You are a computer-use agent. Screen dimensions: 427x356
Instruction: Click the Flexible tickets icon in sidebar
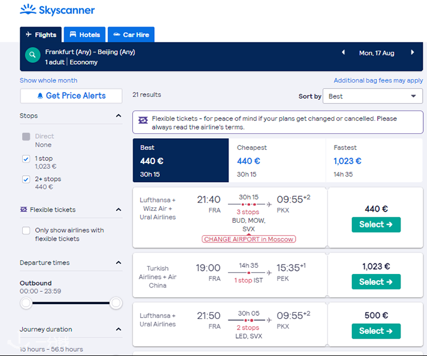[x=23, y=209]
